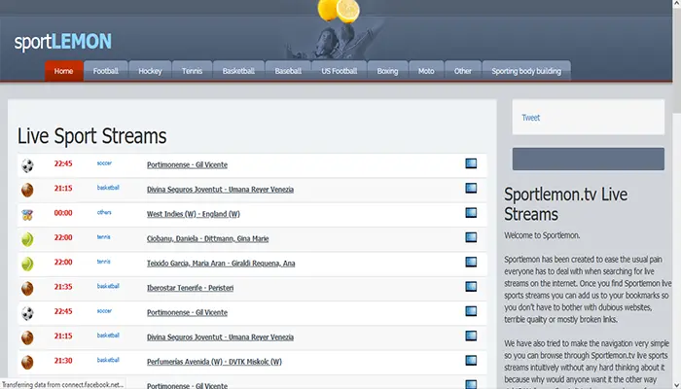Screen dimensions: 681x389
Task: Click basketball icon in second 21:15 row
Action: (27, 337)
